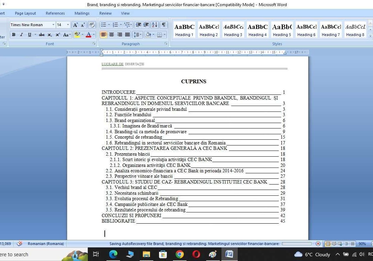Toggle Italic formatting
Image resolution: width=373 pixels, height=261 pixels.
click(21, 35)
